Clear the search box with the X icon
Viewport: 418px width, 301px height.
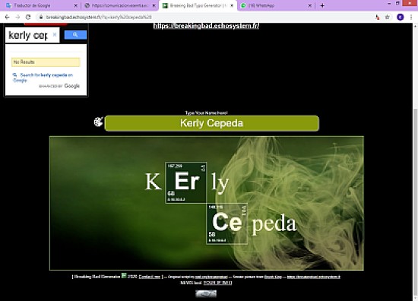[55, 35]
